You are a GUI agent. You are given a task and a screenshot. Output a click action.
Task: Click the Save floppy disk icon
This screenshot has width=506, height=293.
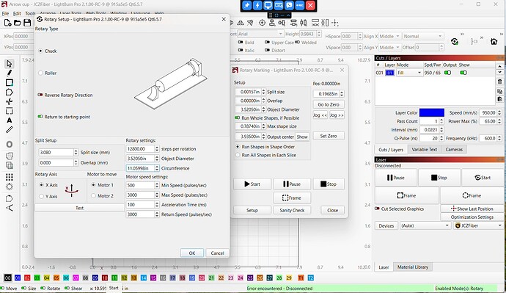tap(27, 23)
